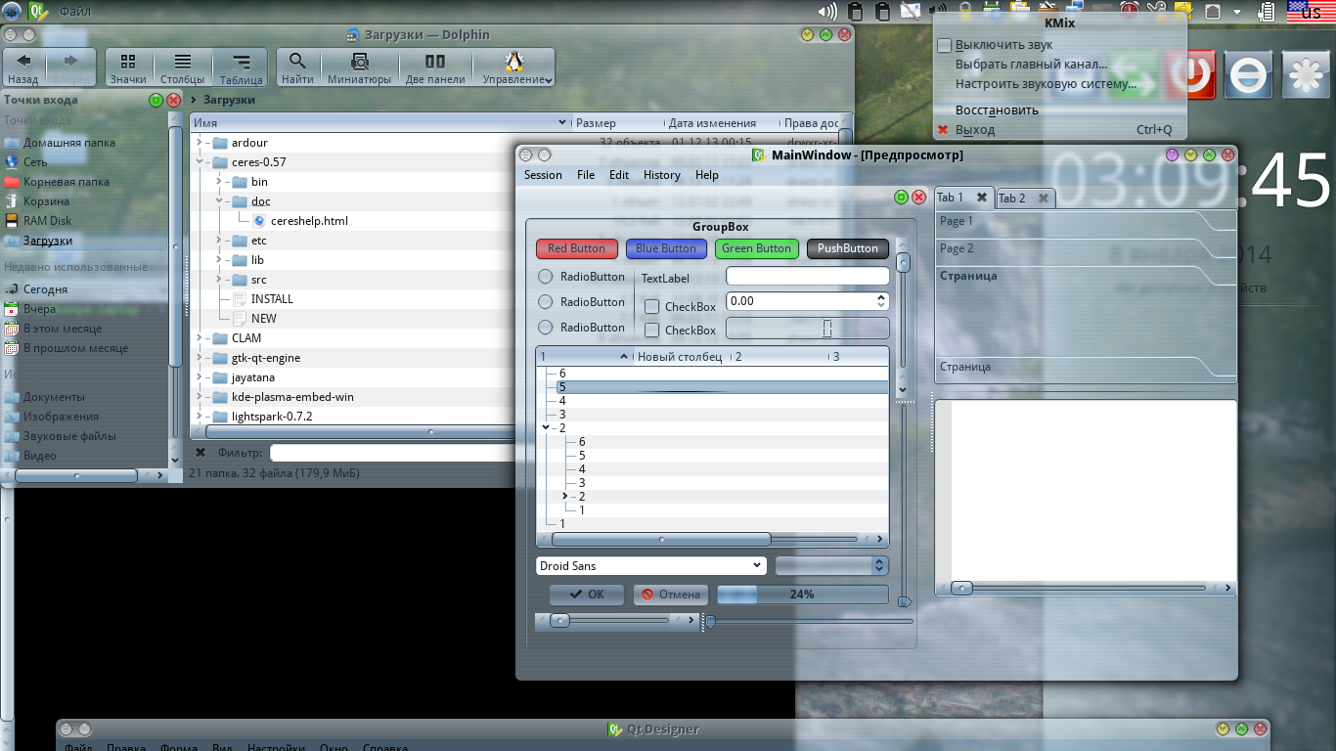Screen dimensions: 1336x751
Task: Open the History menu in MainWindow
Action: [661, 175]
